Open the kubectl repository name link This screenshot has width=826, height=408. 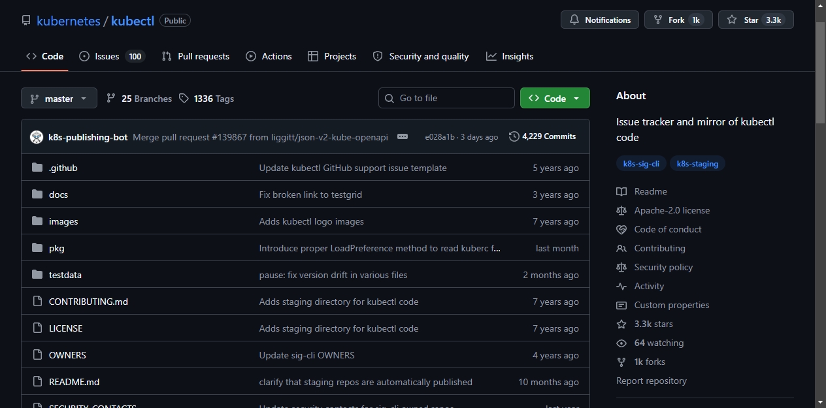(x=133, y=21)
